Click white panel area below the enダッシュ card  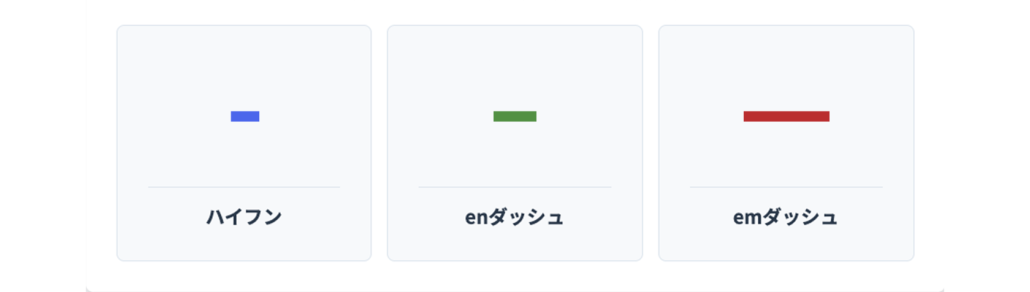click(515, 275)
